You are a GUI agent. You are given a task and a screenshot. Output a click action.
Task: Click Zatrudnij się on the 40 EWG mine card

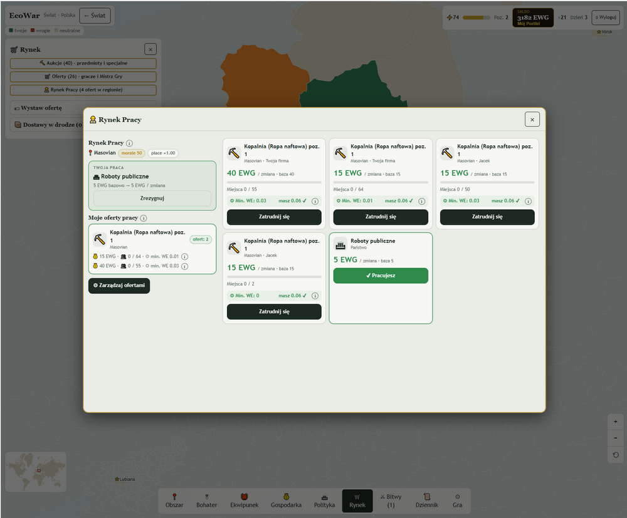tap(275, 217)
